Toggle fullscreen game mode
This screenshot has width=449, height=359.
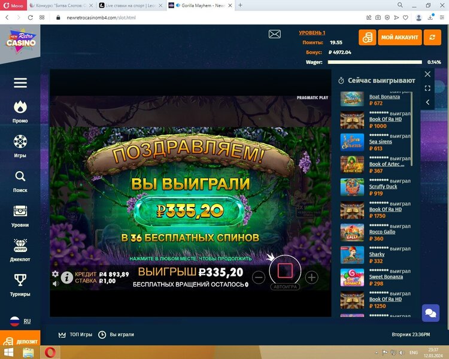coord(427,88)
